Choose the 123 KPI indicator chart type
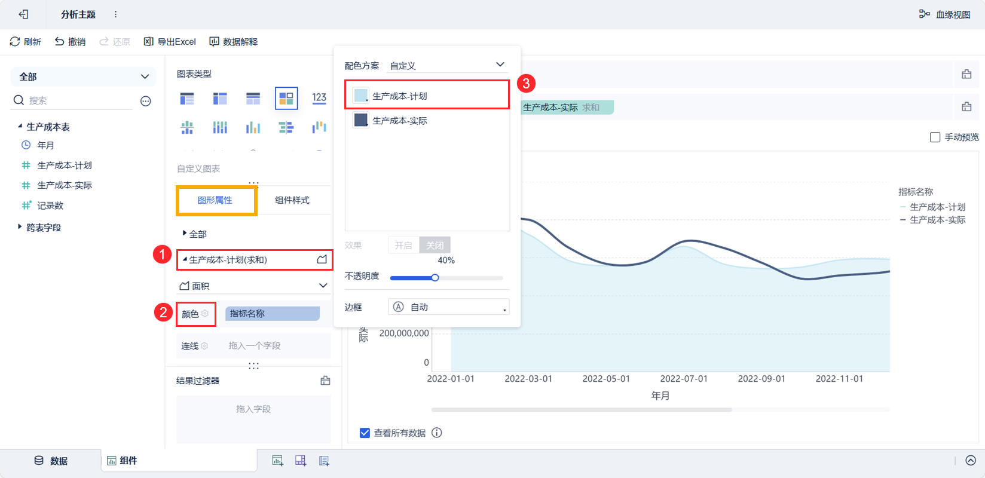 click(319, 98)
